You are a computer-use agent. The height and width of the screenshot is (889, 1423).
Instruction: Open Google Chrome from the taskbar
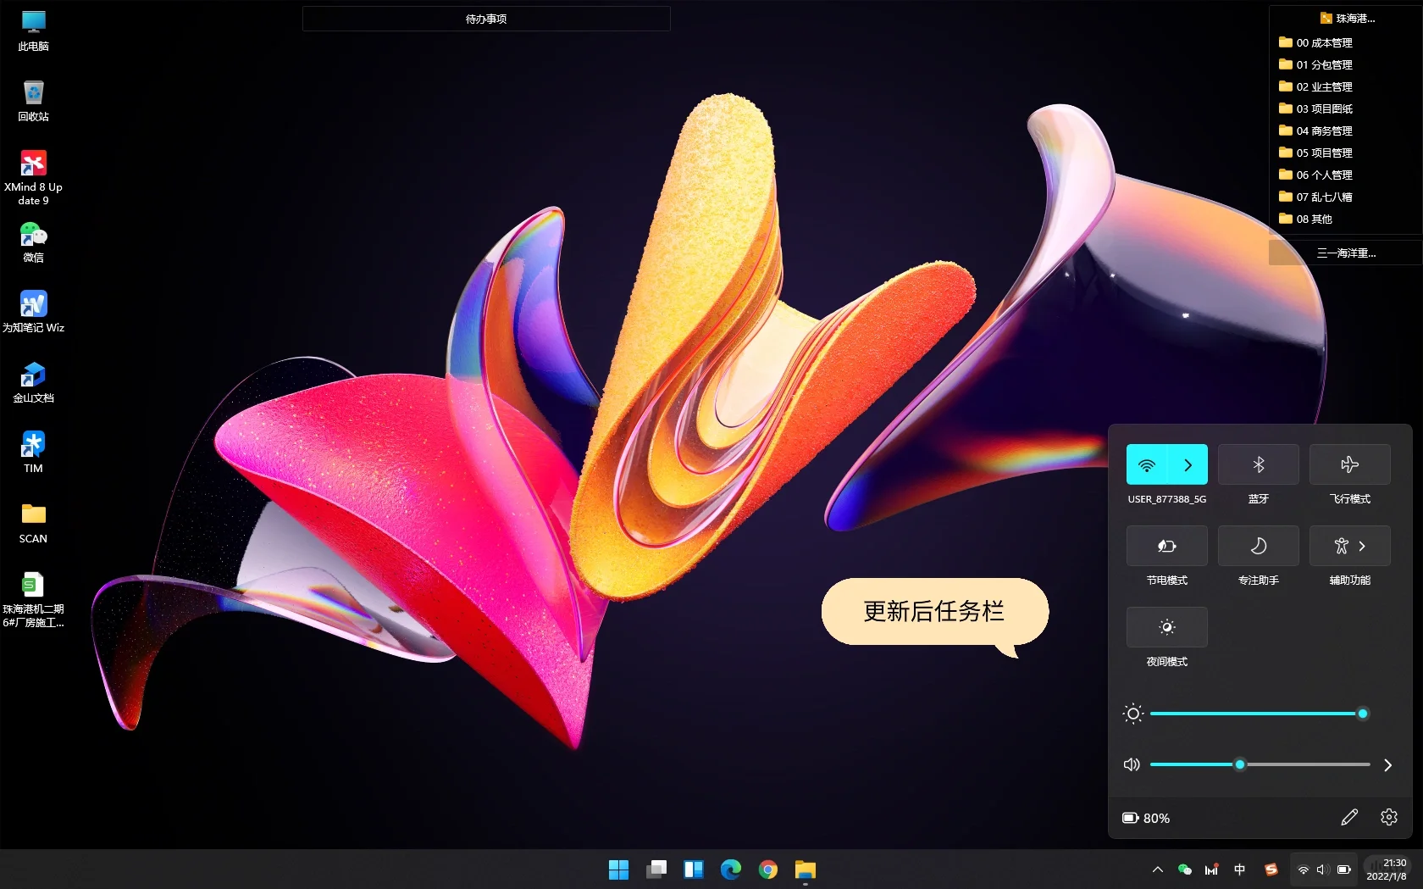coord(767,870)
